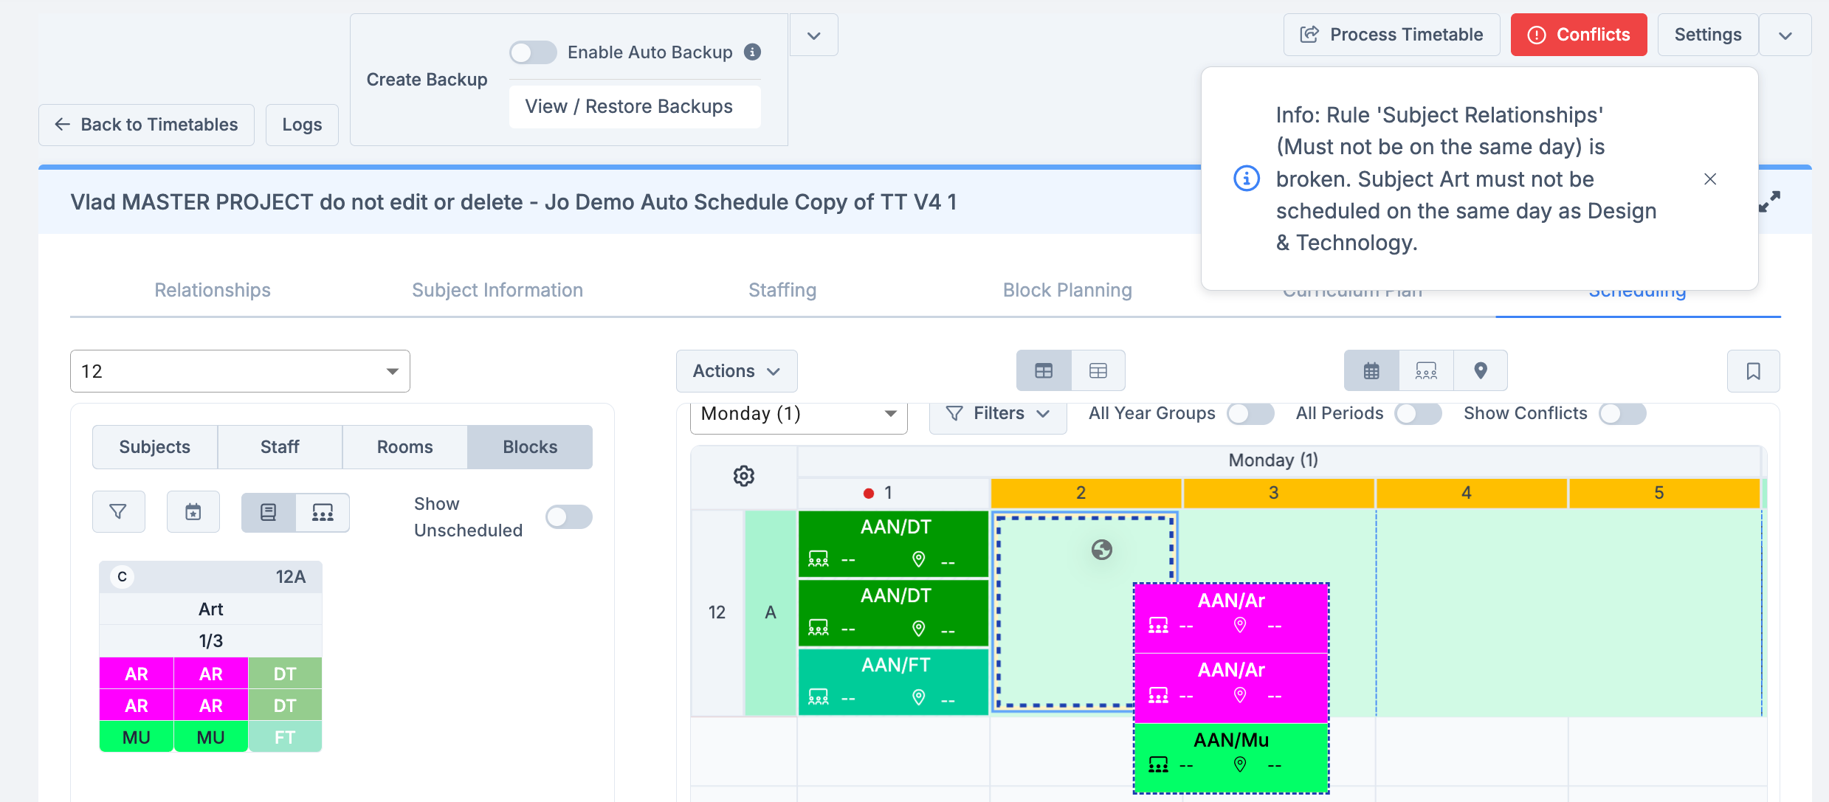The image size is (1829, 802).
Task: Toggle Show Unscheduled switch
Action: (568, 516)
